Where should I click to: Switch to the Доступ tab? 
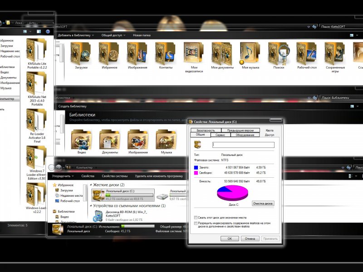[270, 135]
